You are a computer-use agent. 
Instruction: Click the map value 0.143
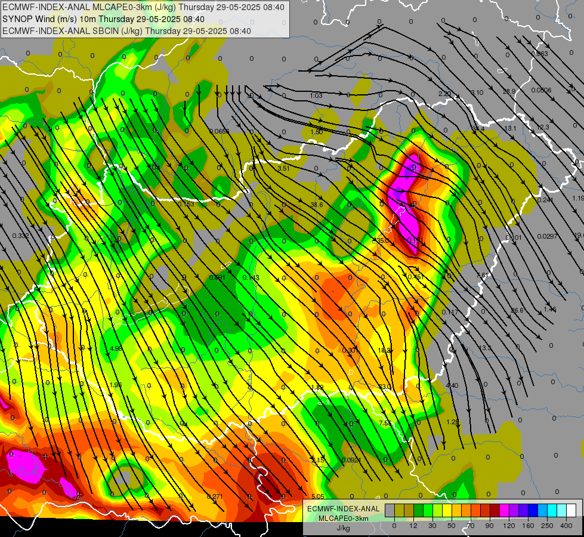[x=251, y=277]
